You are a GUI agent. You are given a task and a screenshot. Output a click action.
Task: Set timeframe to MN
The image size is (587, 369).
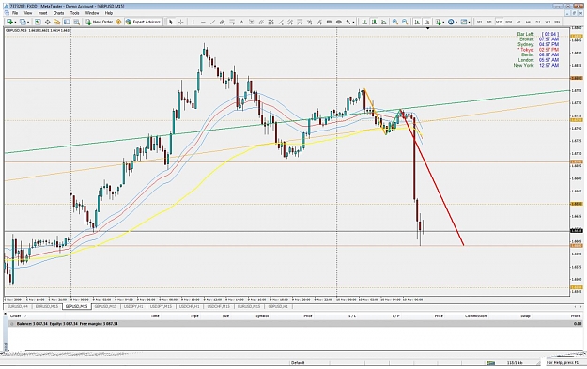pos(558,23)
